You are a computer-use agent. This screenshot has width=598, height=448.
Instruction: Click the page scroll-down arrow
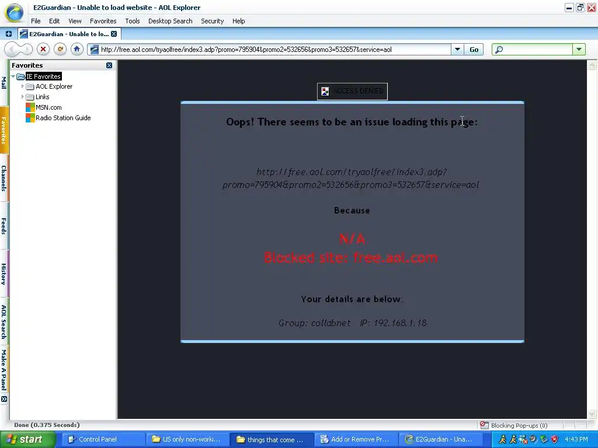pos(592,414)
